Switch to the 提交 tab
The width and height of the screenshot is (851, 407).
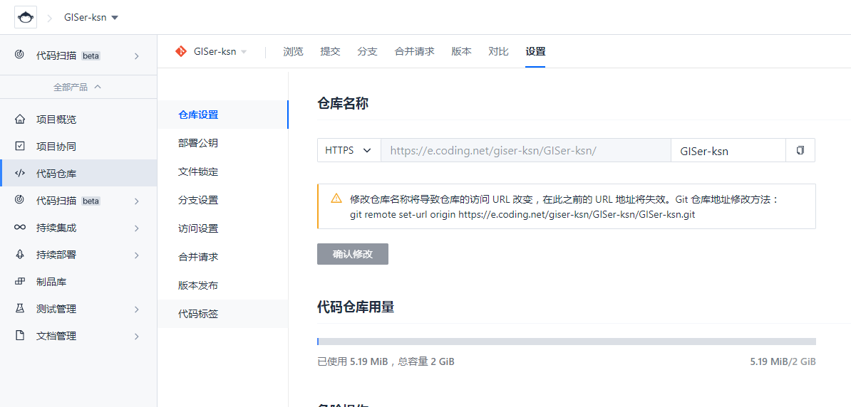click(330, 52)
